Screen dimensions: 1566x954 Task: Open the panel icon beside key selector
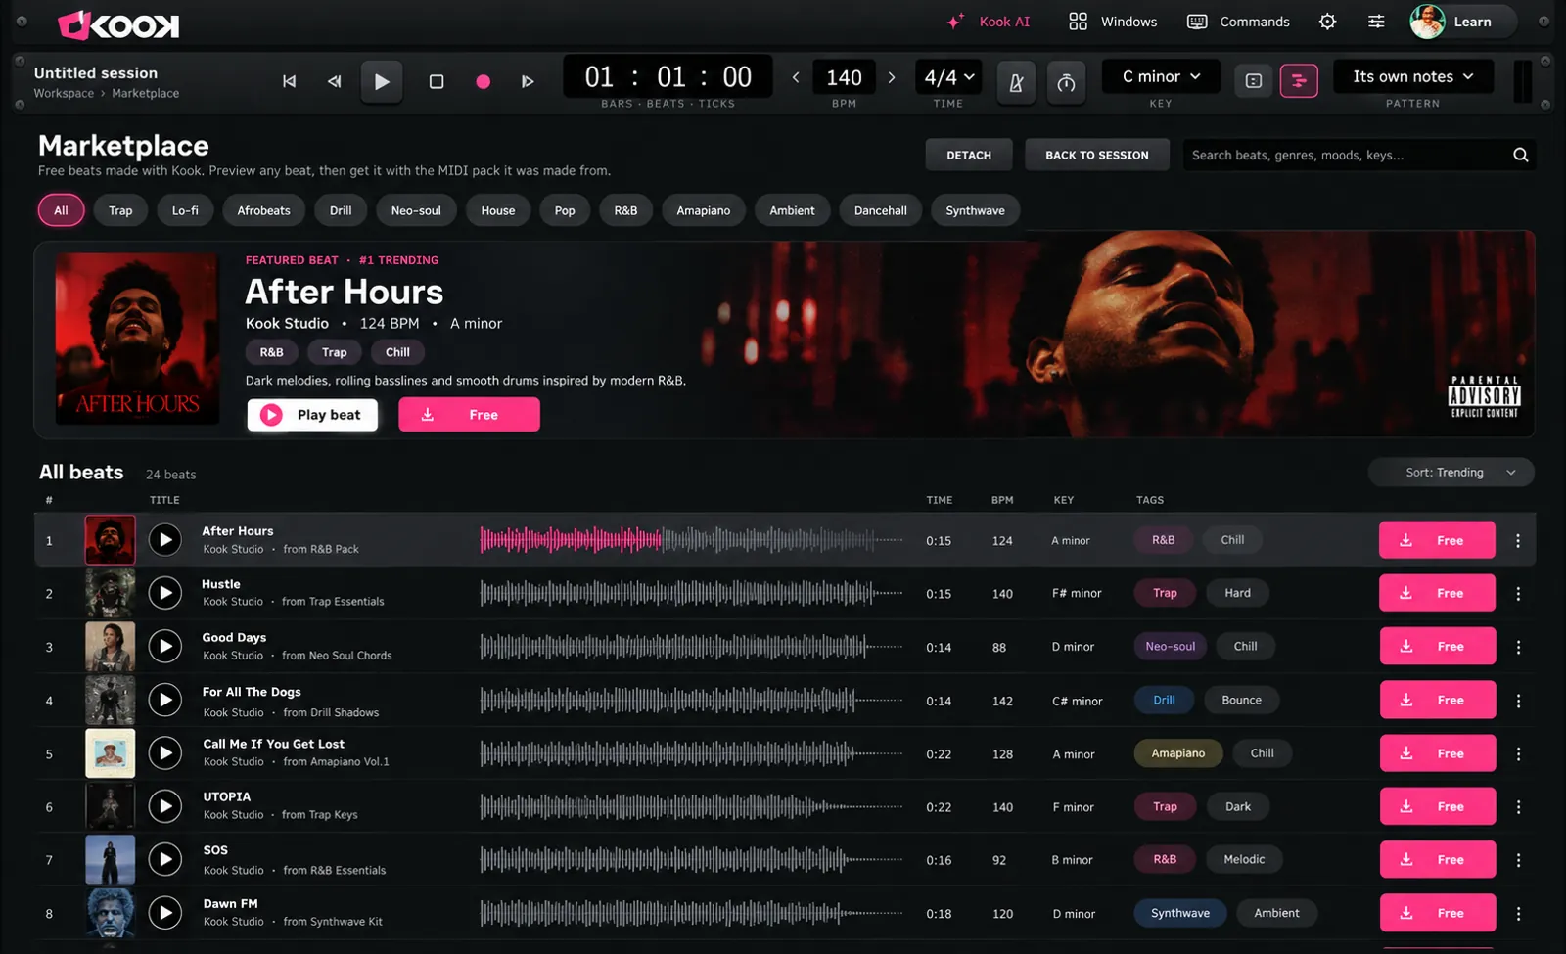[x=1254, y=80]
